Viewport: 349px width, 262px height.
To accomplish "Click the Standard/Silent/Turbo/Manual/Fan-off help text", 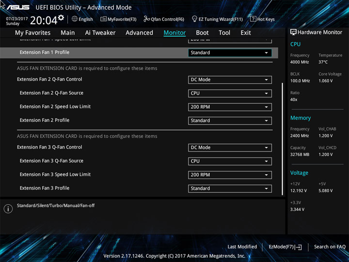I will (x=56, y=206).
